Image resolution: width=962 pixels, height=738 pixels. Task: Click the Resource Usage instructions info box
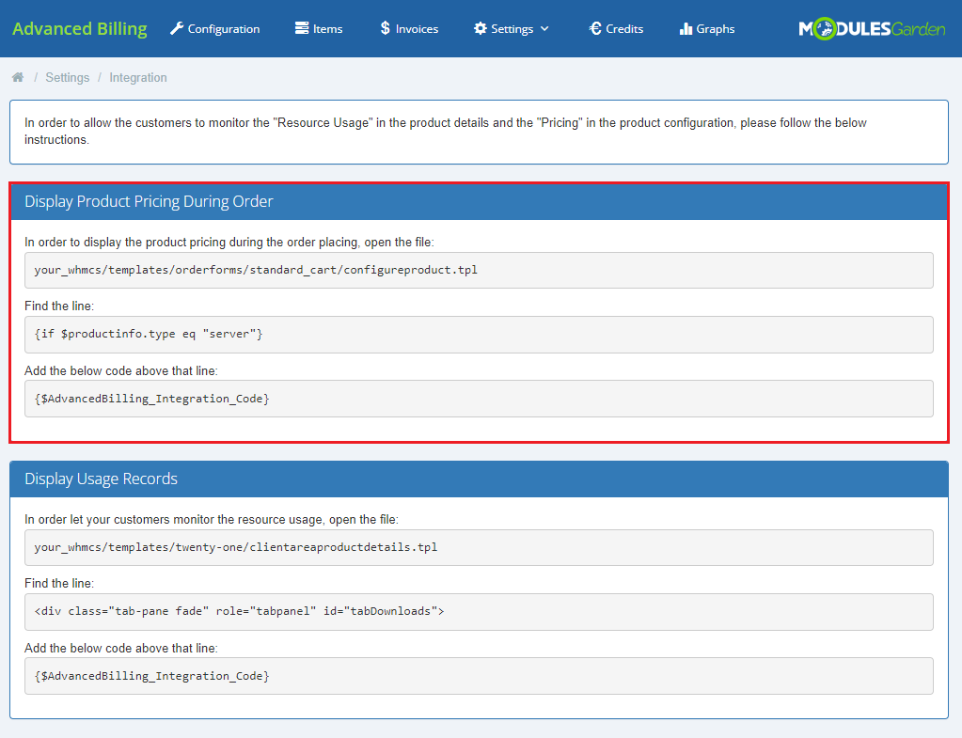pos(480,132)
